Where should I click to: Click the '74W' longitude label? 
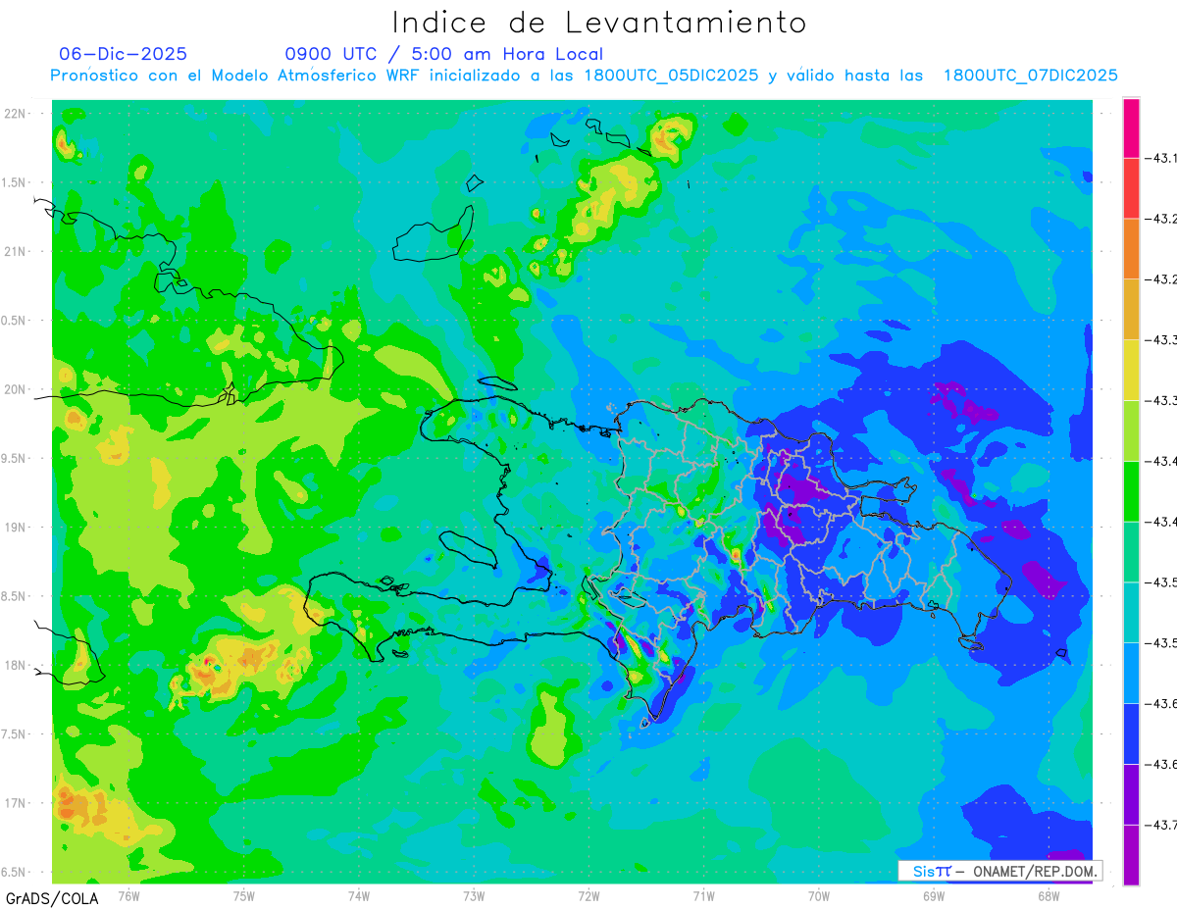pos(359,895)
